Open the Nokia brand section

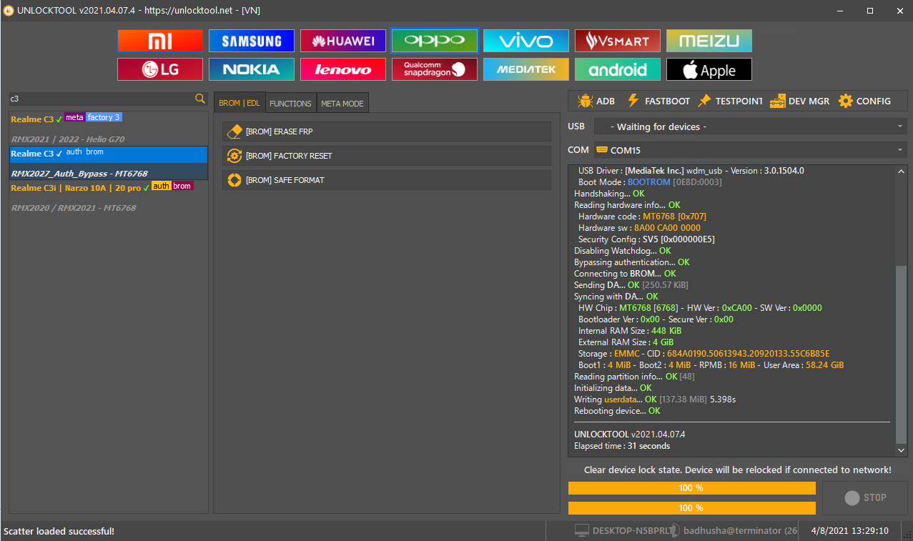coord(252,69)
